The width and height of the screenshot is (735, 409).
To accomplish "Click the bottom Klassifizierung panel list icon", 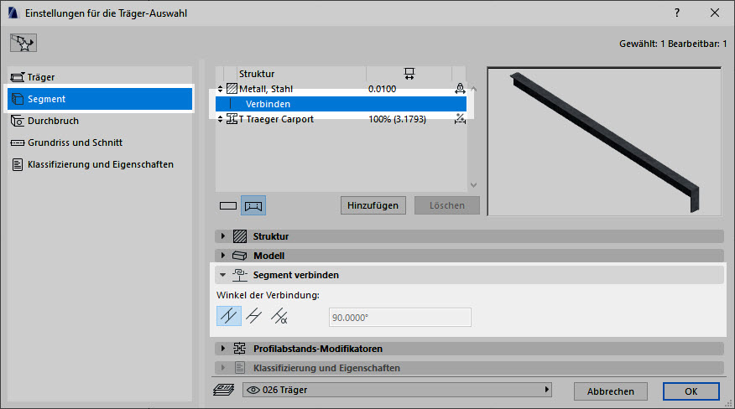I will coord(239,368).
